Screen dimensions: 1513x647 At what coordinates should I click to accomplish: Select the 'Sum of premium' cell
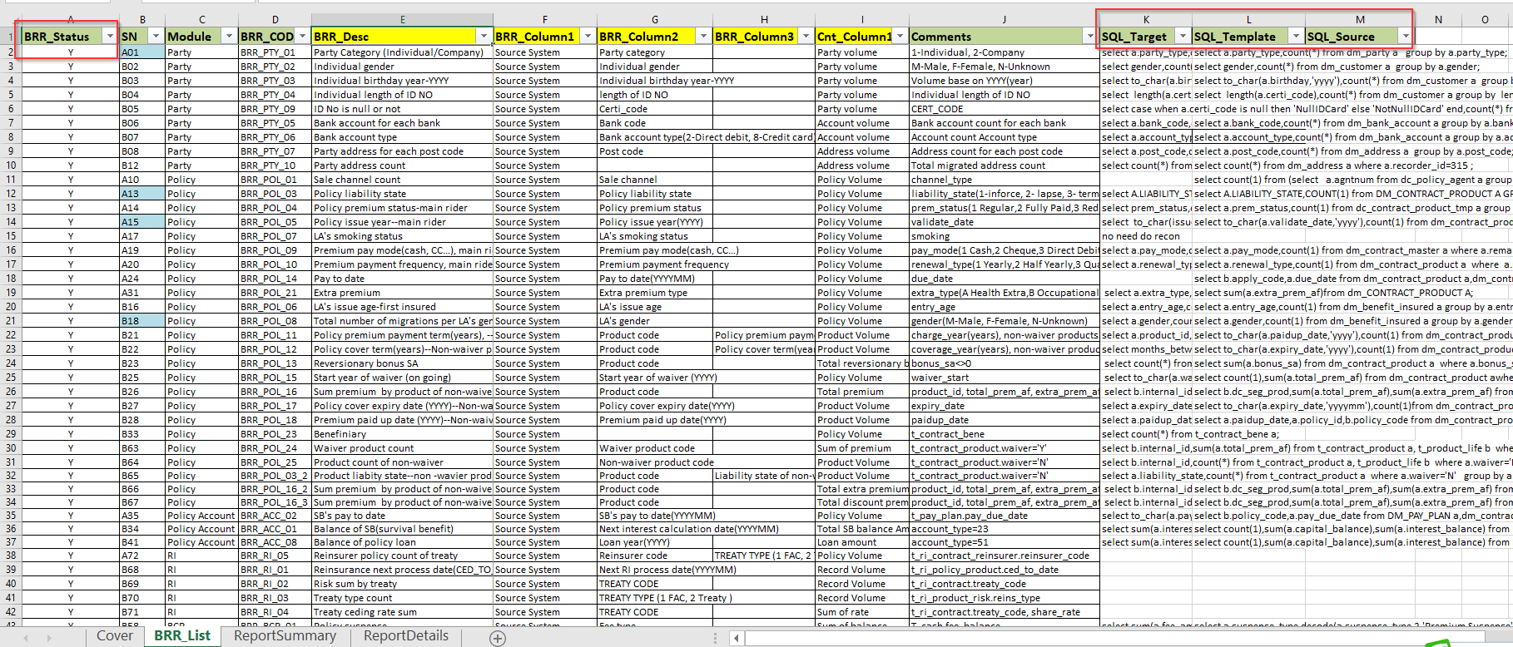coord(862,448)
